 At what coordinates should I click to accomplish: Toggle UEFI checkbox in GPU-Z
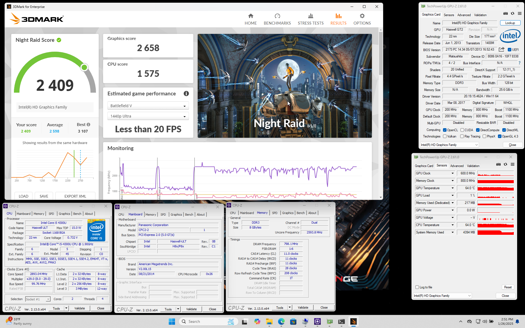[509, 50]
